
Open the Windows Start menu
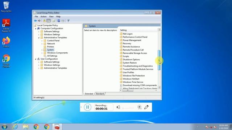4,127
